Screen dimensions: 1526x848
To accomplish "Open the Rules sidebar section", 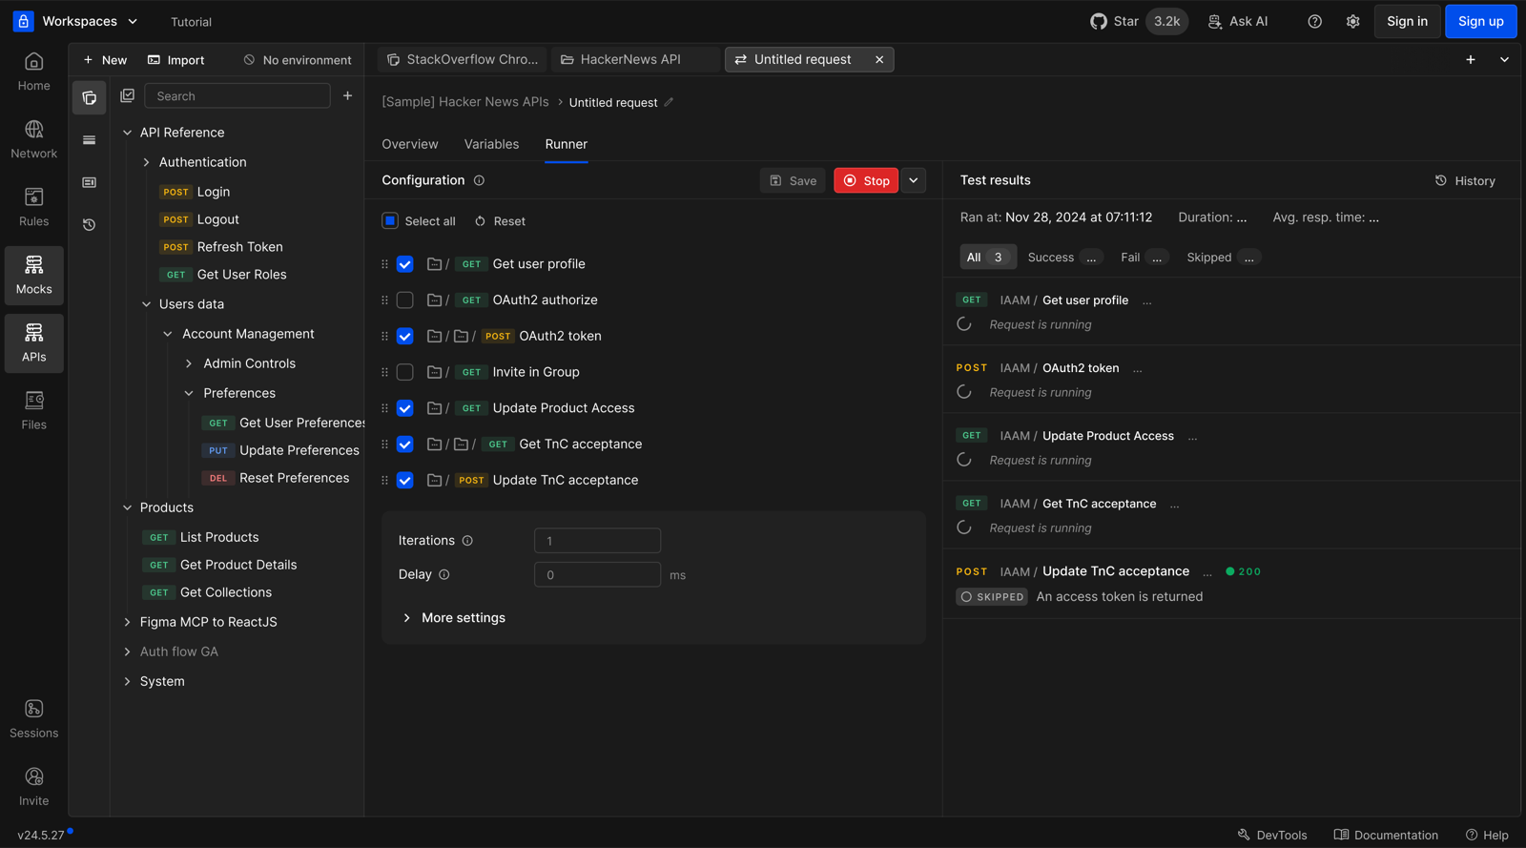I will [33, 208].
